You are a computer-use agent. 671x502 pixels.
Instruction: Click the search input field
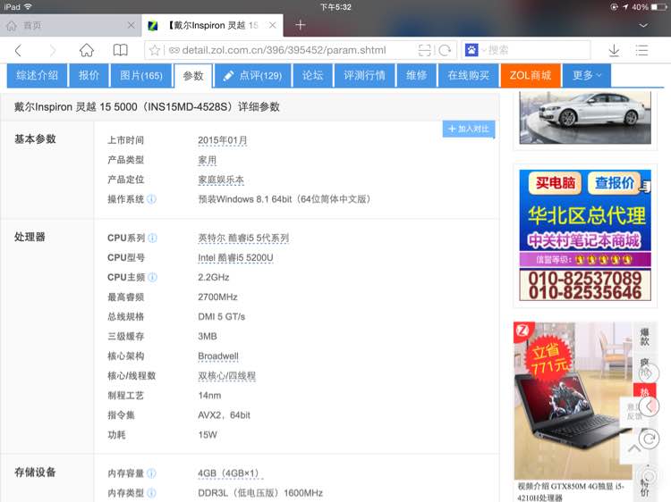pos(537,50)
